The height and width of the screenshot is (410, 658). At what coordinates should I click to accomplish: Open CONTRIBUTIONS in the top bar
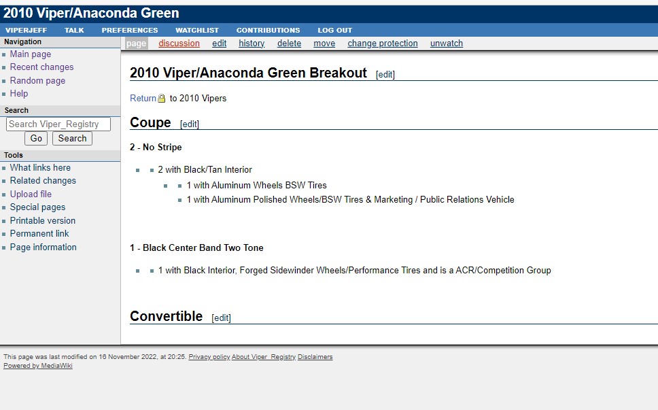click(x=268, y=30)
